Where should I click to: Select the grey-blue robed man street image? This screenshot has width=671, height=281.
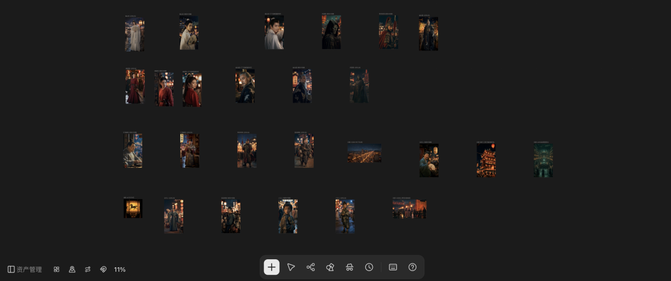173,216
